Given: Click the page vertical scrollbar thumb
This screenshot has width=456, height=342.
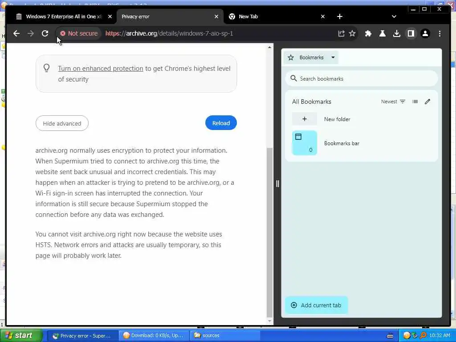Looking at the screenshot, I should click(269, 232).
